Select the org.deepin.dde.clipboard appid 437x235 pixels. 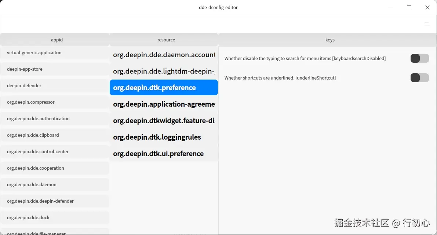(x=33, y=135)
